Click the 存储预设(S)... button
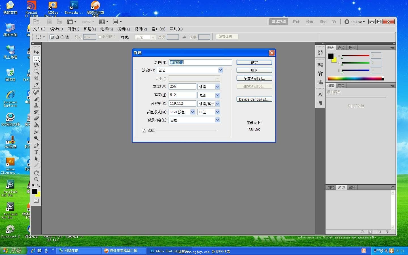The width and height of the screenshot is (408, 255). [x=254, y=78]
